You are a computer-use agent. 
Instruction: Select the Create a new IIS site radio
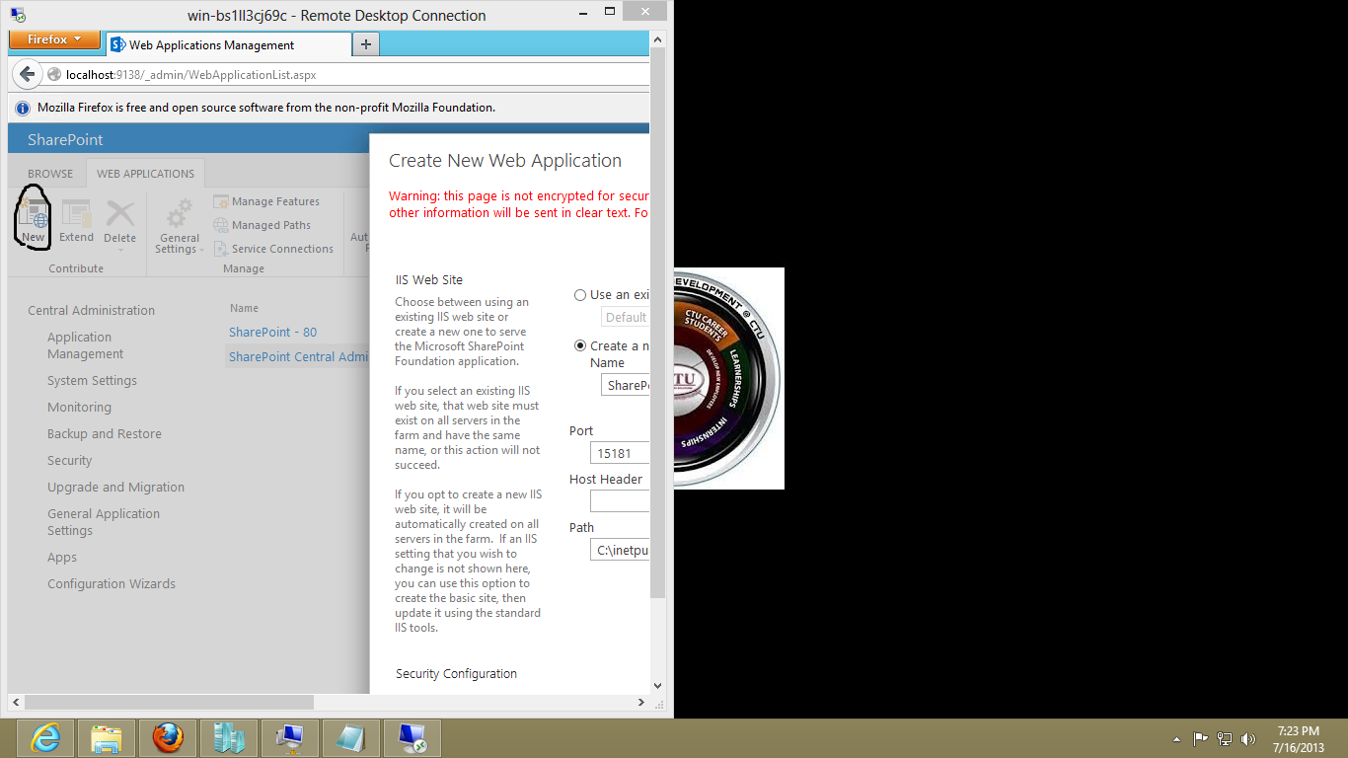580,345
